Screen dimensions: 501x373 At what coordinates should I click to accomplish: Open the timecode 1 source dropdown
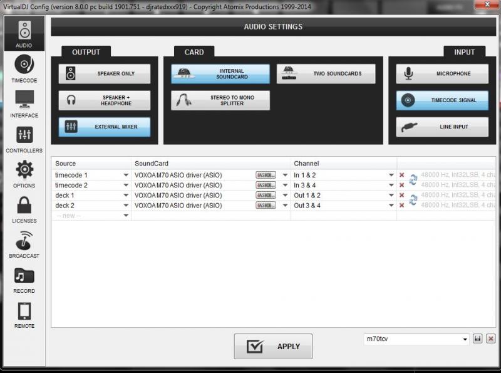pyautogui.click(x=126, y=175)
